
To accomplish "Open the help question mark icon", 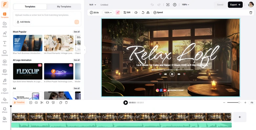I will pyautogui.click(x=175, y=5).
